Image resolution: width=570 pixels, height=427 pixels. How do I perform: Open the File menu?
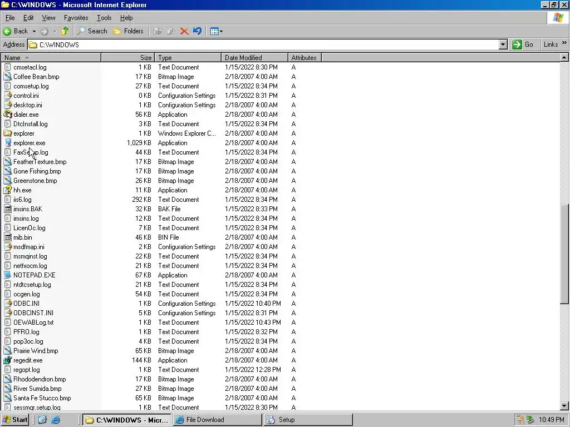10,18
